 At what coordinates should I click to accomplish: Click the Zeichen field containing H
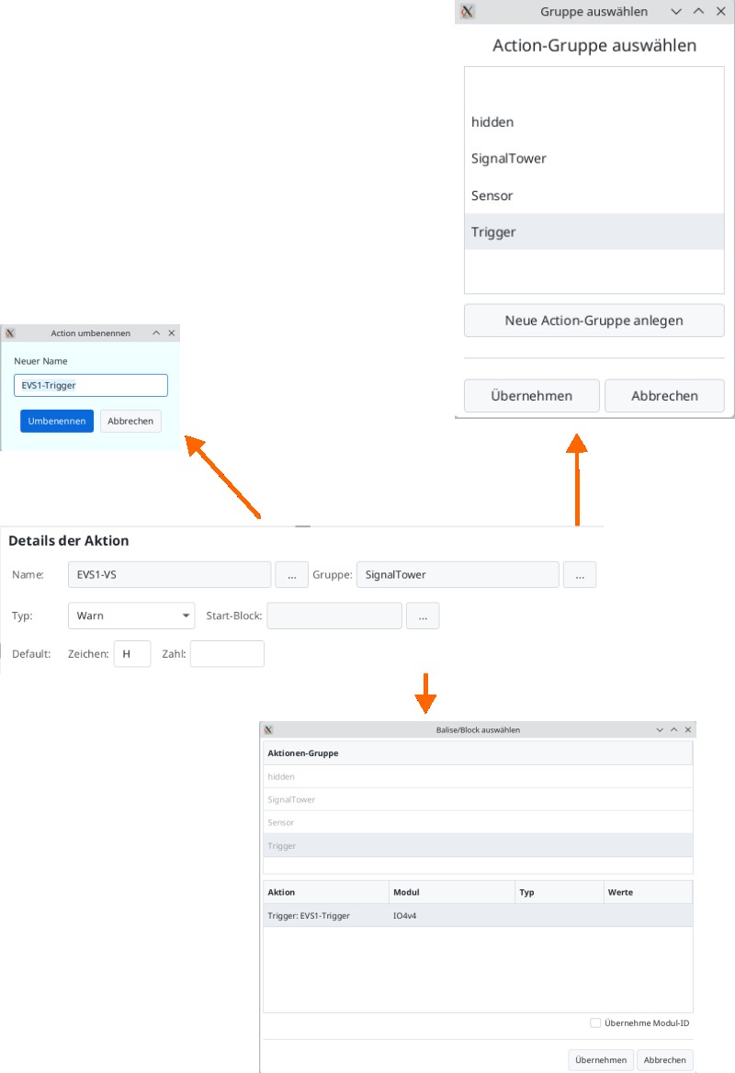point(132,654)
